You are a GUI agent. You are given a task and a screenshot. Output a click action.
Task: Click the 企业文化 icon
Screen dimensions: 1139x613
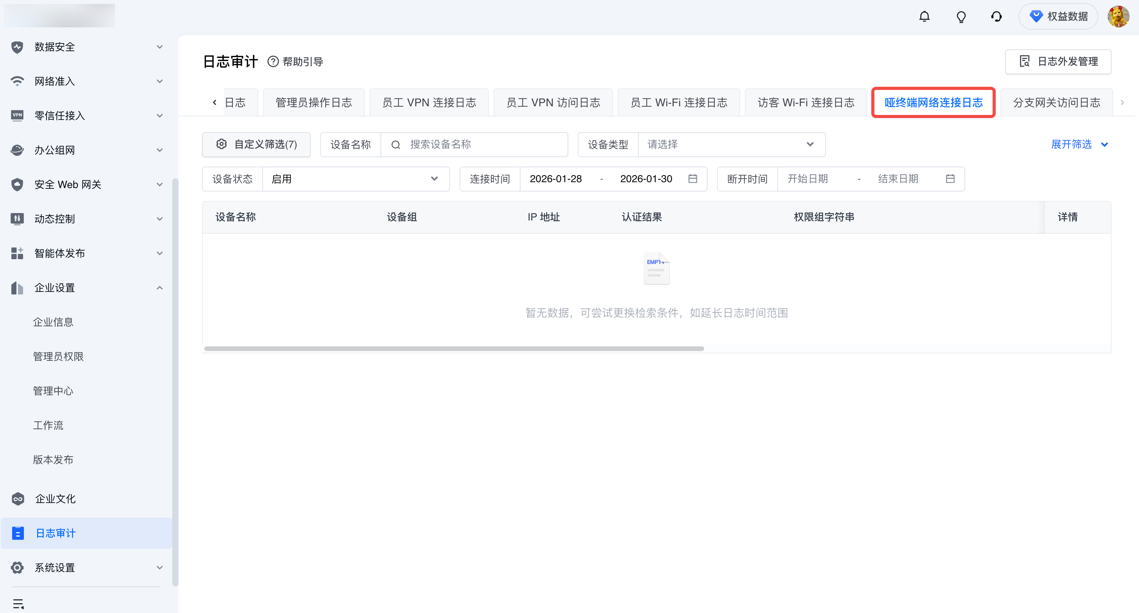(x=18, y=498)
